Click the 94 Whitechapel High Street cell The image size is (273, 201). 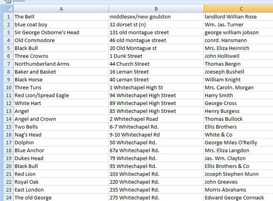(x=156, y=96)
